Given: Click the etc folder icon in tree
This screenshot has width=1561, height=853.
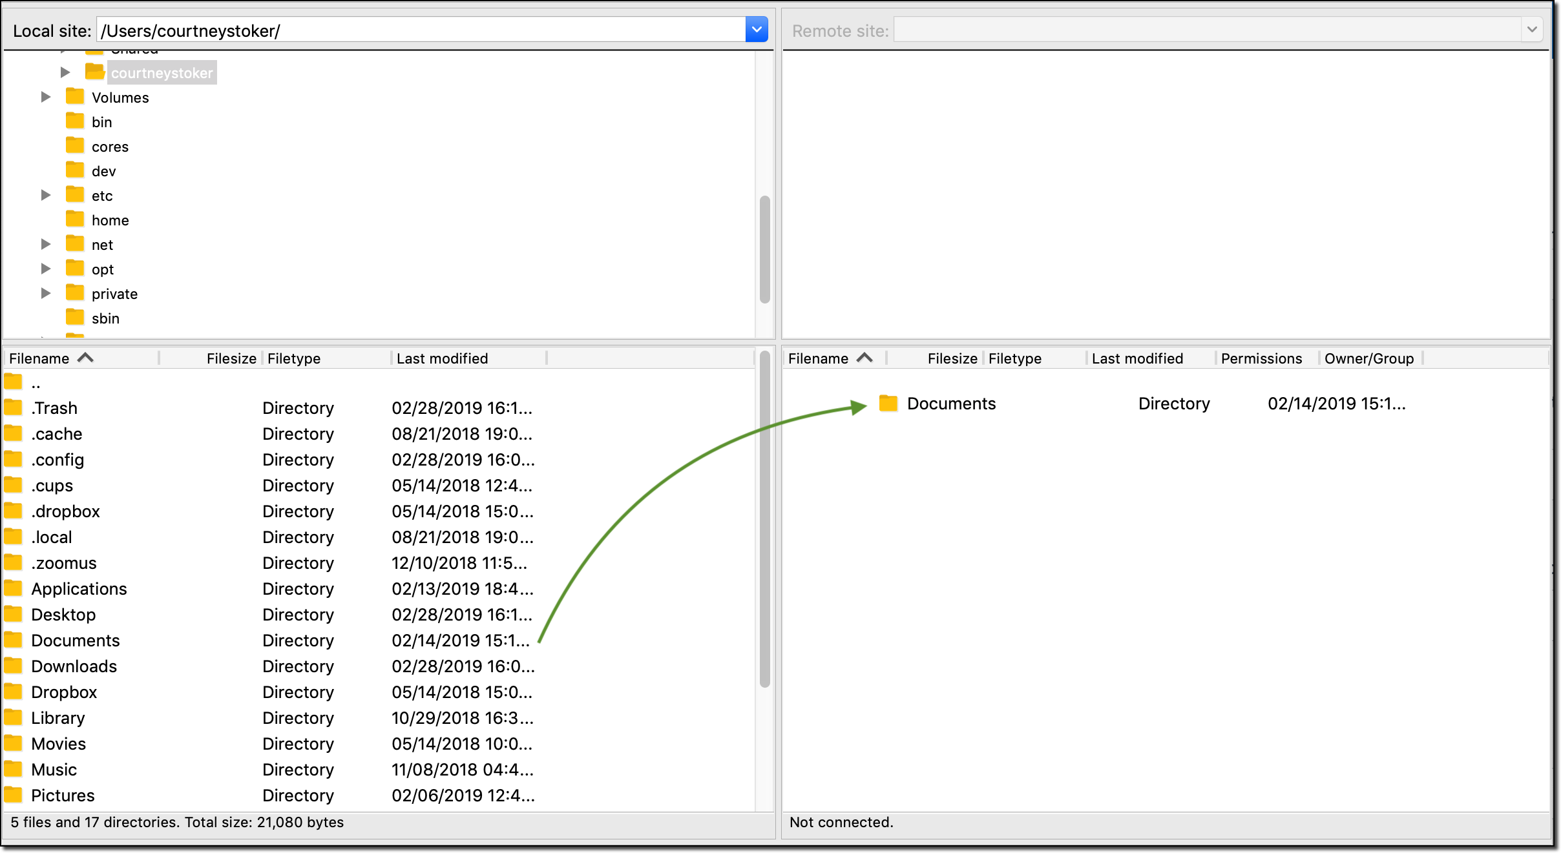Looking at the screenshot, I should (75, 195).
